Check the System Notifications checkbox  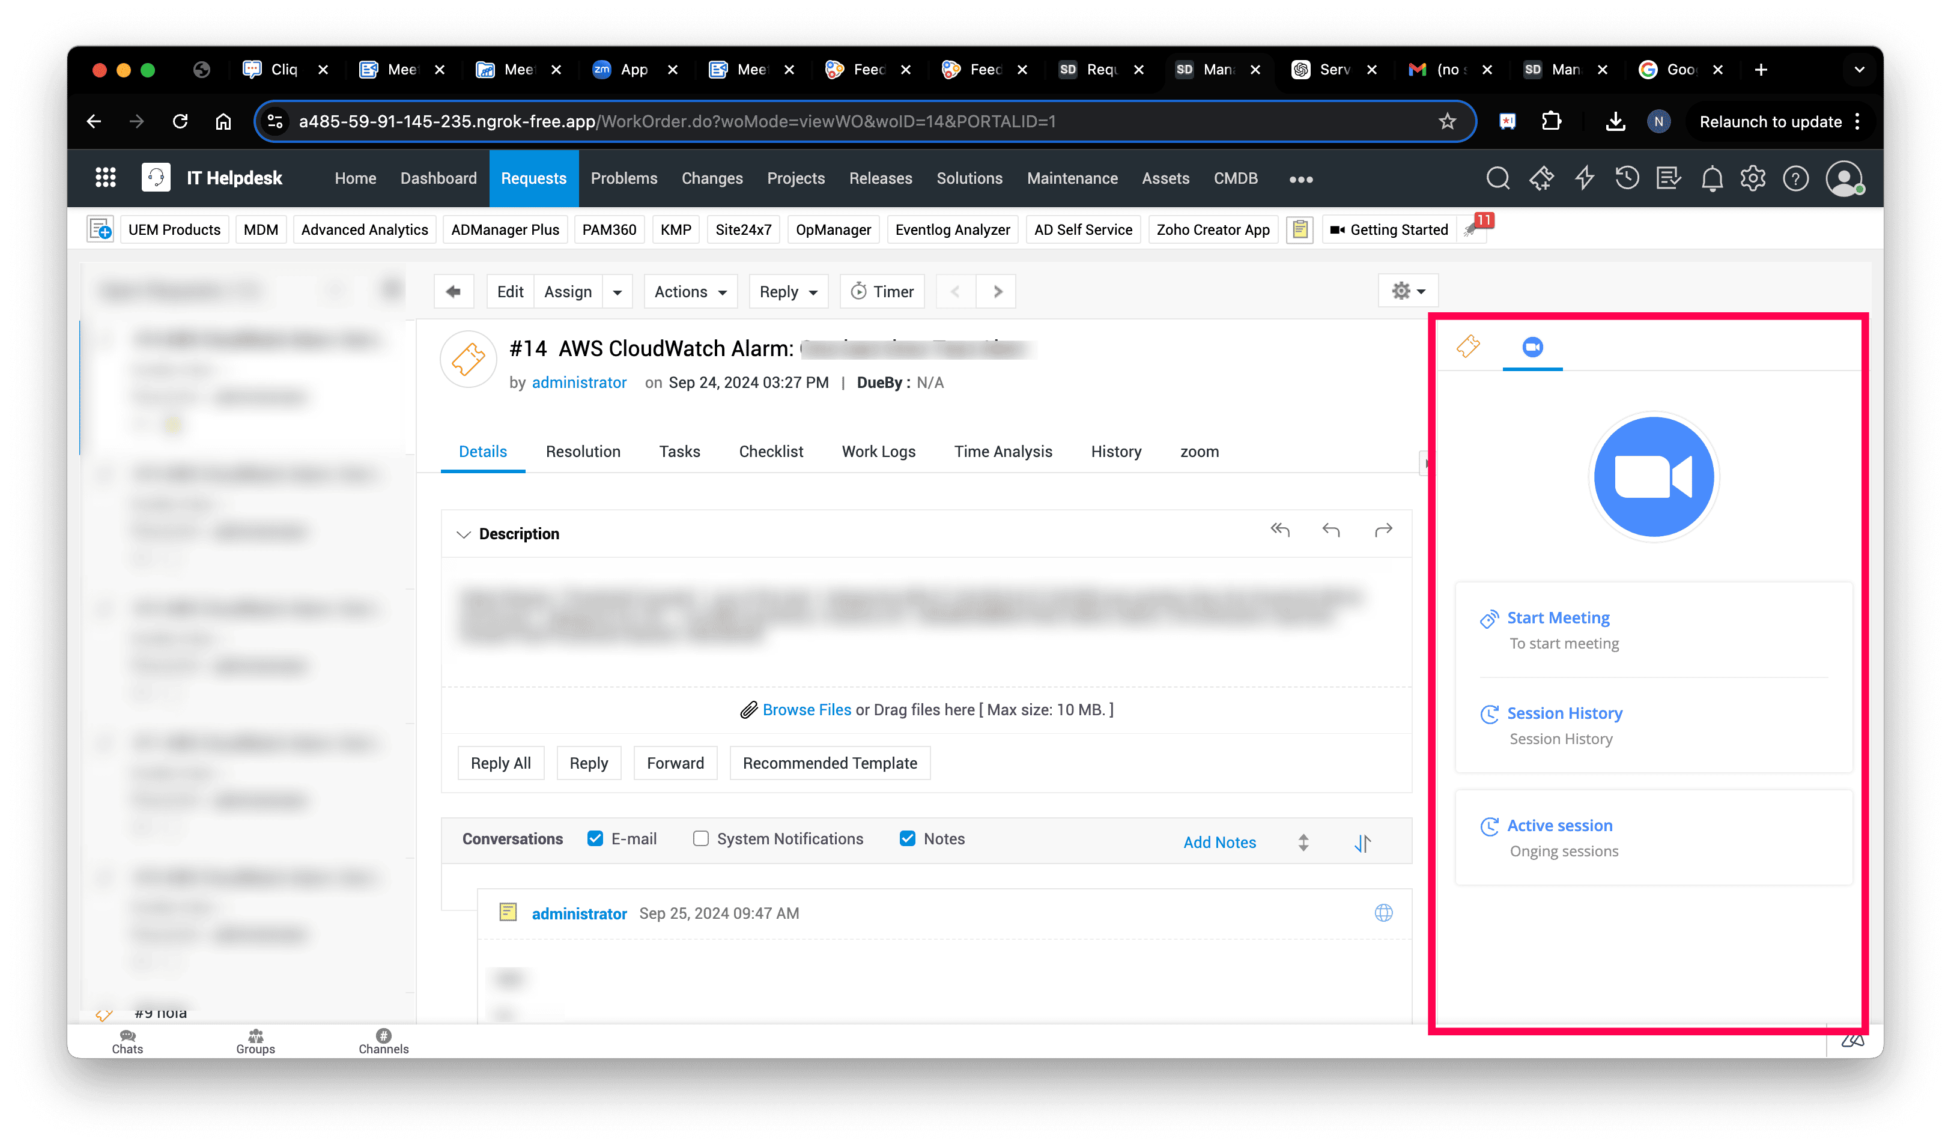[x=700, y=838]
